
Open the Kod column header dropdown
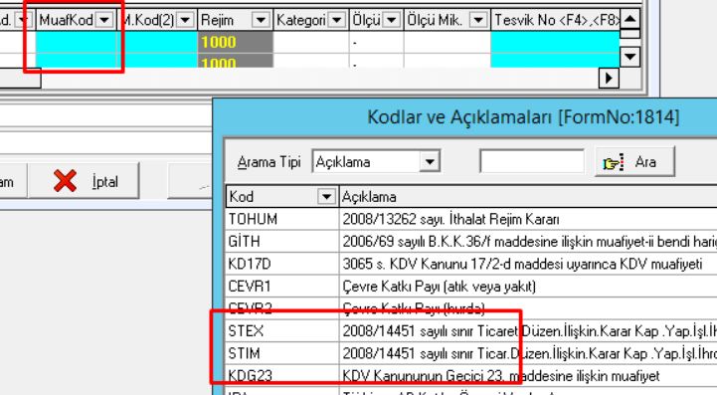click(326, 197)
